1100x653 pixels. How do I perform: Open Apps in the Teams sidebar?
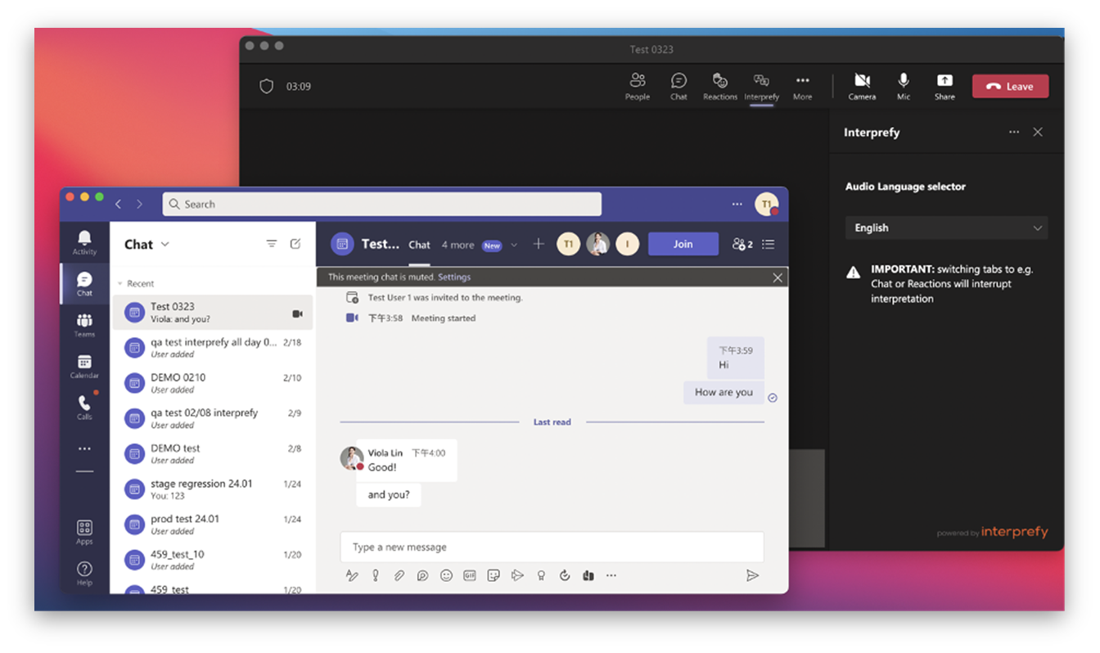[84, 532]
